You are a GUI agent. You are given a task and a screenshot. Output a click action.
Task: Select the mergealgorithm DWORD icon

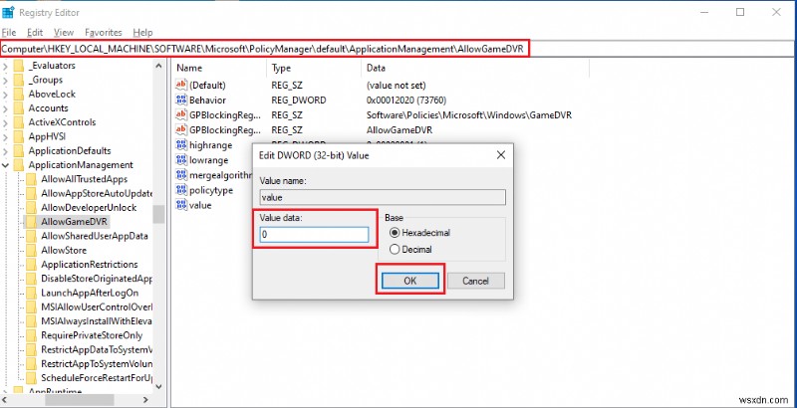click(181, 175)
